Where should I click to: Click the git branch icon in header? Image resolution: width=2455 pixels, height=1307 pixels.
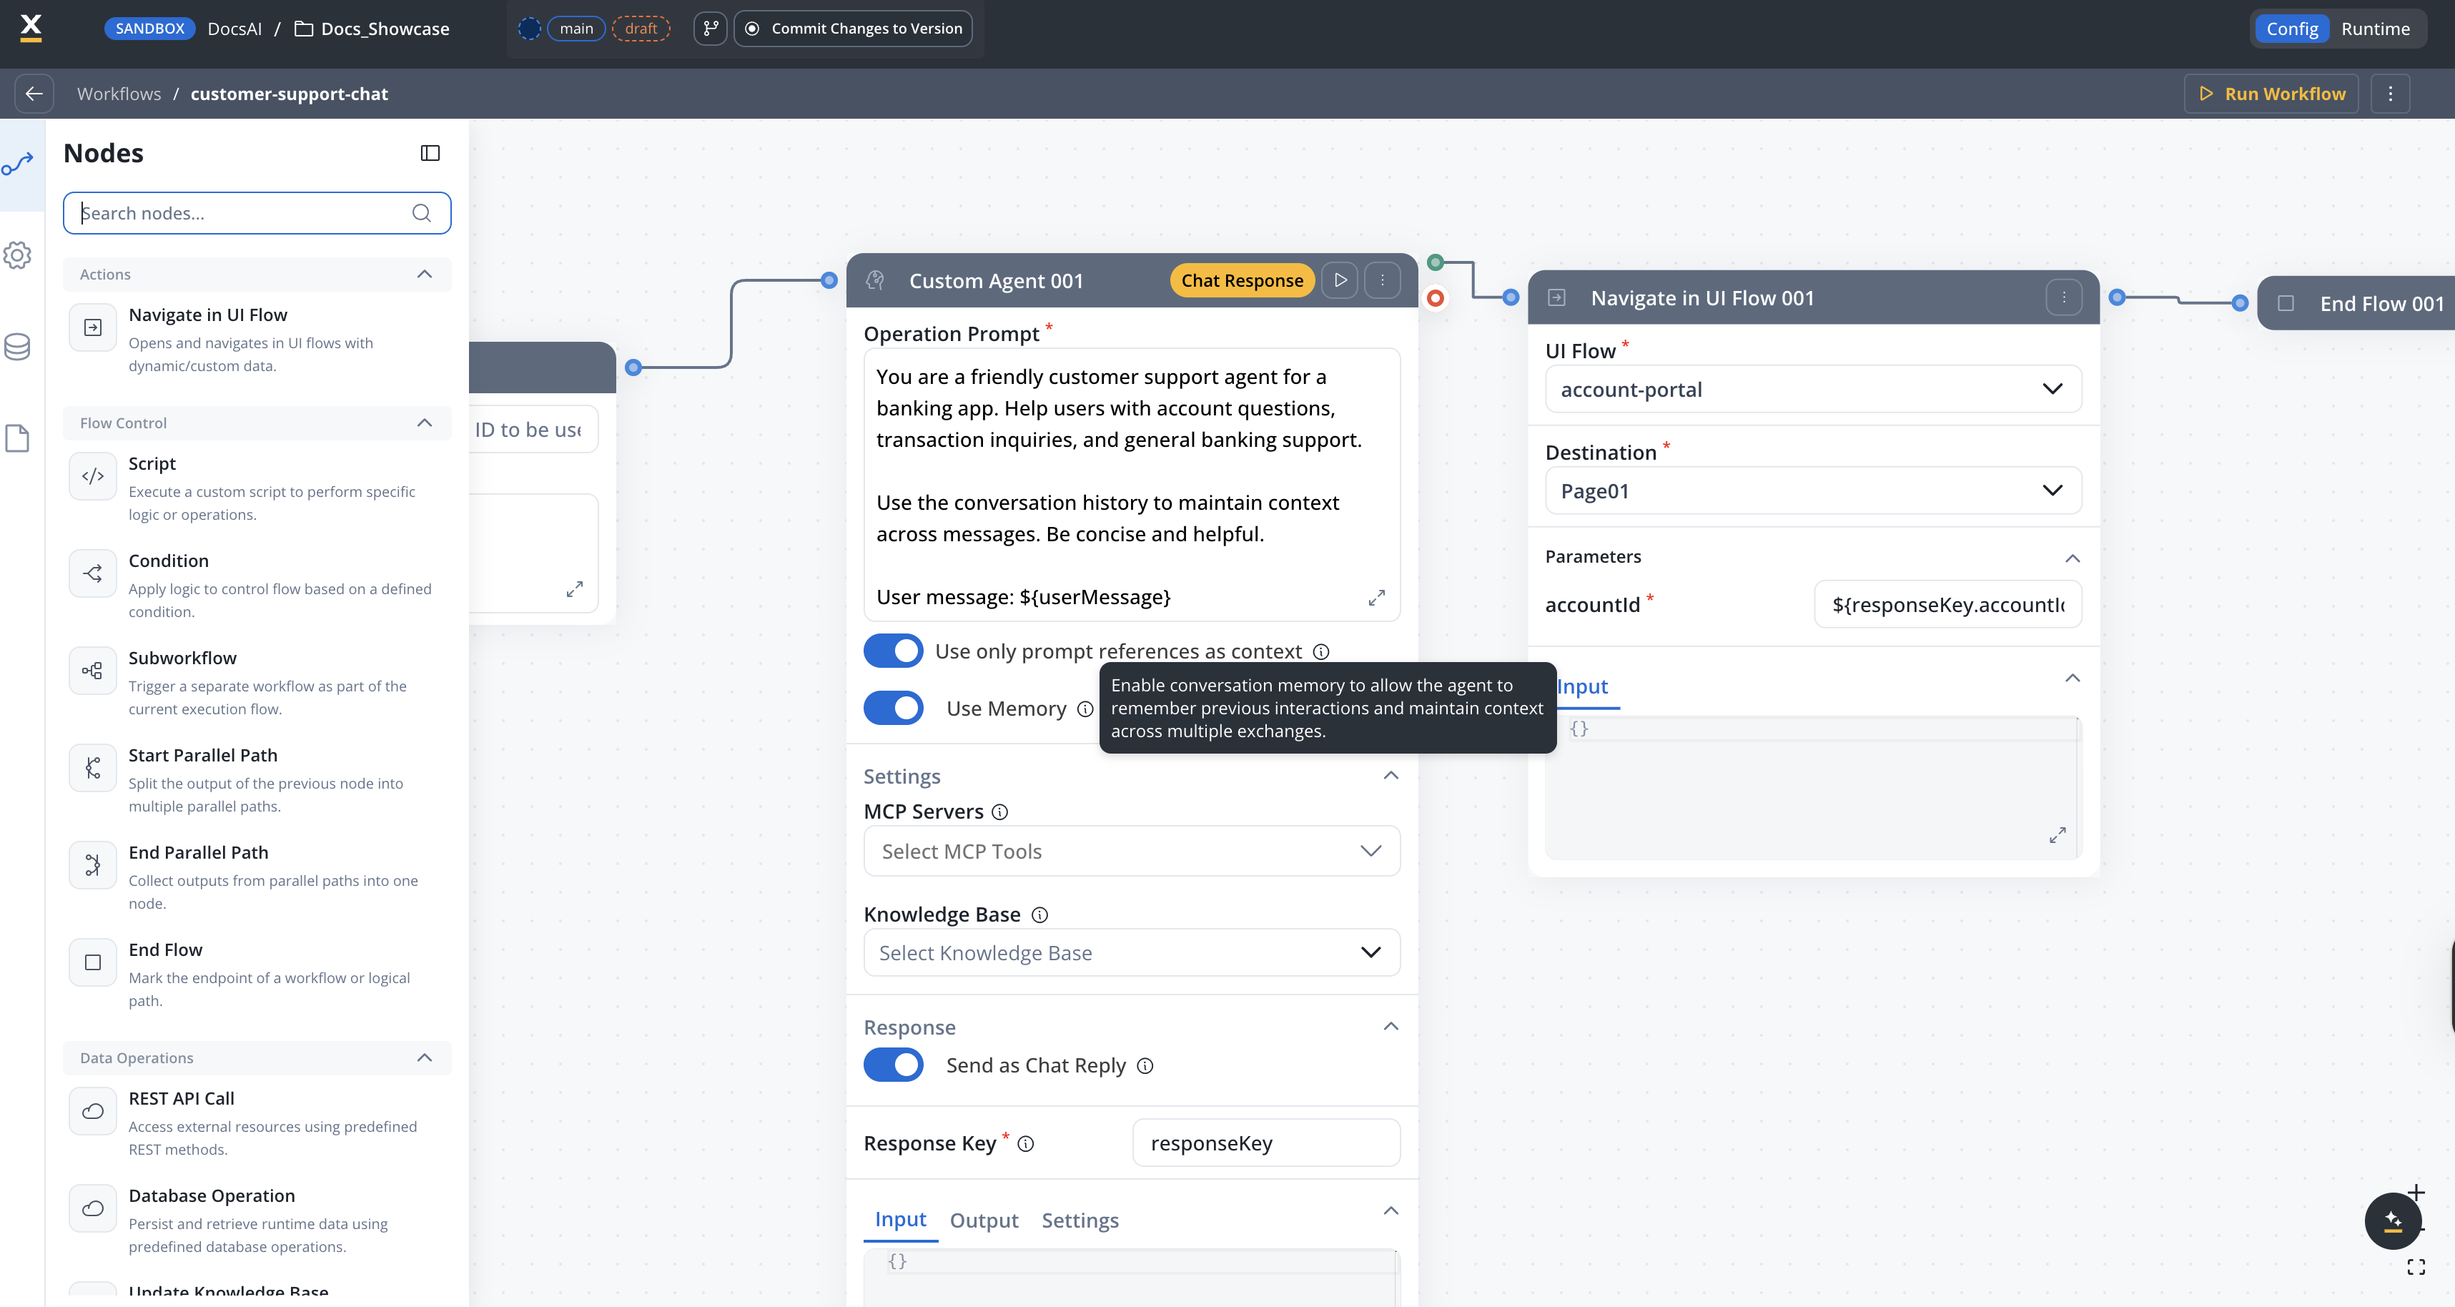pyautogui.click(x=710, y=29)
